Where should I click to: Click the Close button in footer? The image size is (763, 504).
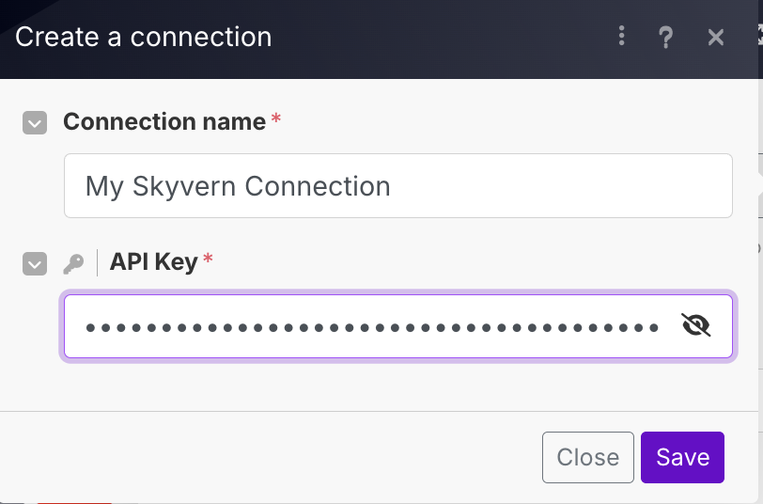pyautogui.click(x=587, y=457)
